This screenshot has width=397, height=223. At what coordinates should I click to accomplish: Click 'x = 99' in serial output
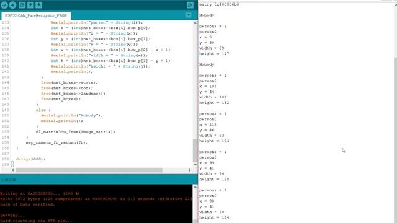(207, 163)
